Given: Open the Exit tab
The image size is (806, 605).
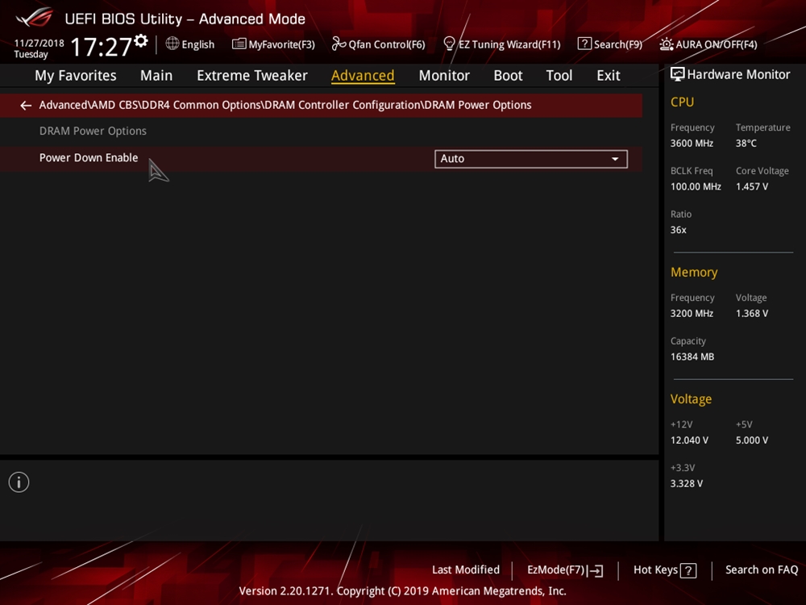Looking at the screenshot, I should [608, 76].
